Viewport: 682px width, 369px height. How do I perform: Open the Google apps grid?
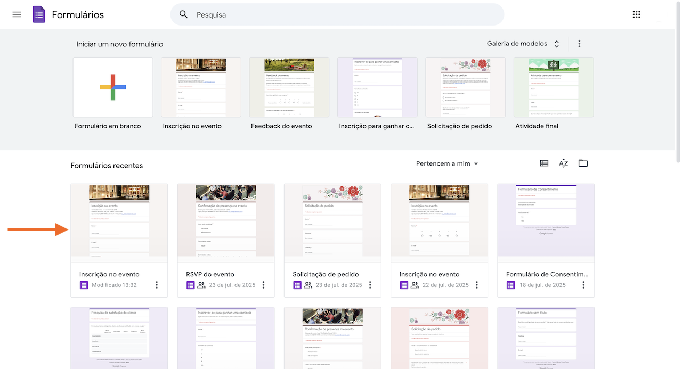click(636, 14)
